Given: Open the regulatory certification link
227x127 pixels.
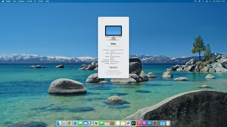Looking at the screenshot, I should pos(113,71).
